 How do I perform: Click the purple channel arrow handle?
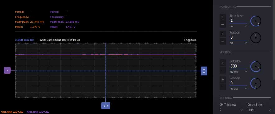tap(7, 70)
